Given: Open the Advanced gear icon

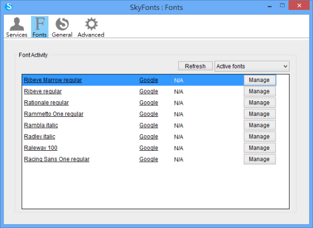Looking at the screenshot, I should tap(91, 27).
